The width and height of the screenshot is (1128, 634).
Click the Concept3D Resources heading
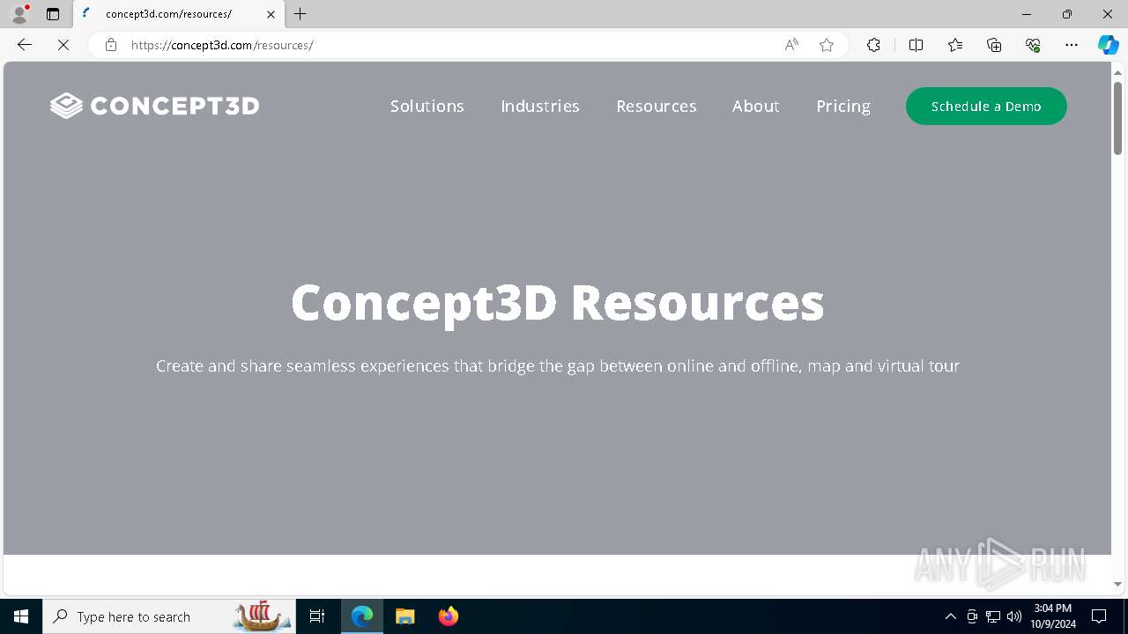[558, 302]
